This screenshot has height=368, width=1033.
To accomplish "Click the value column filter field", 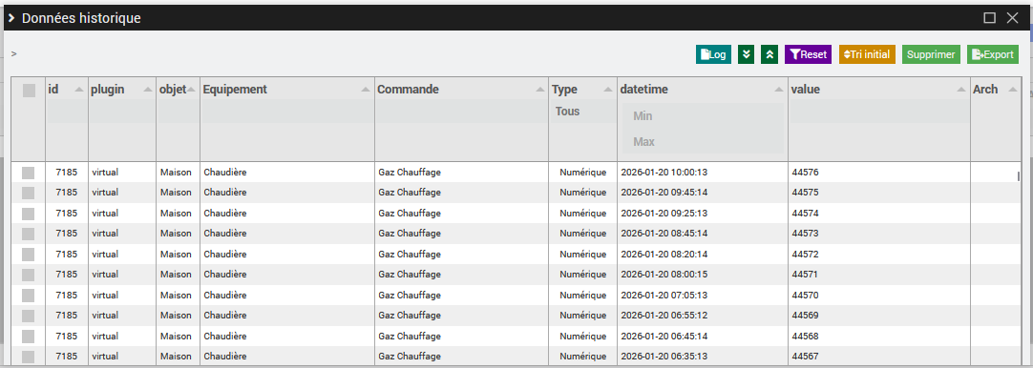I will (x=879, y=112).
